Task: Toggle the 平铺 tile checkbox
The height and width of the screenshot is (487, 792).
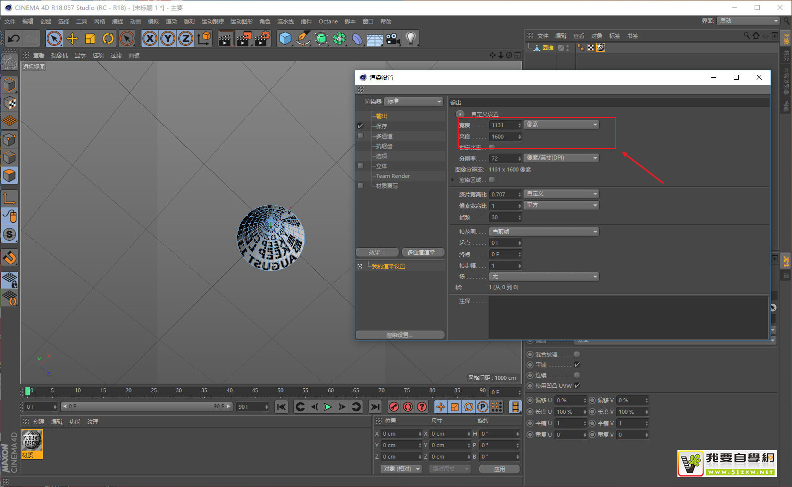Action: (577, 365)
